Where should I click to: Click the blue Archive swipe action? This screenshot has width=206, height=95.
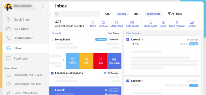(x=73, y=61)
